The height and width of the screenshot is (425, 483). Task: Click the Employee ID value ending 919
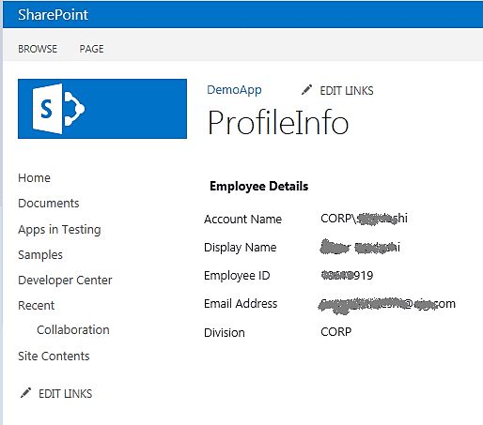click(x=347, y=275)
